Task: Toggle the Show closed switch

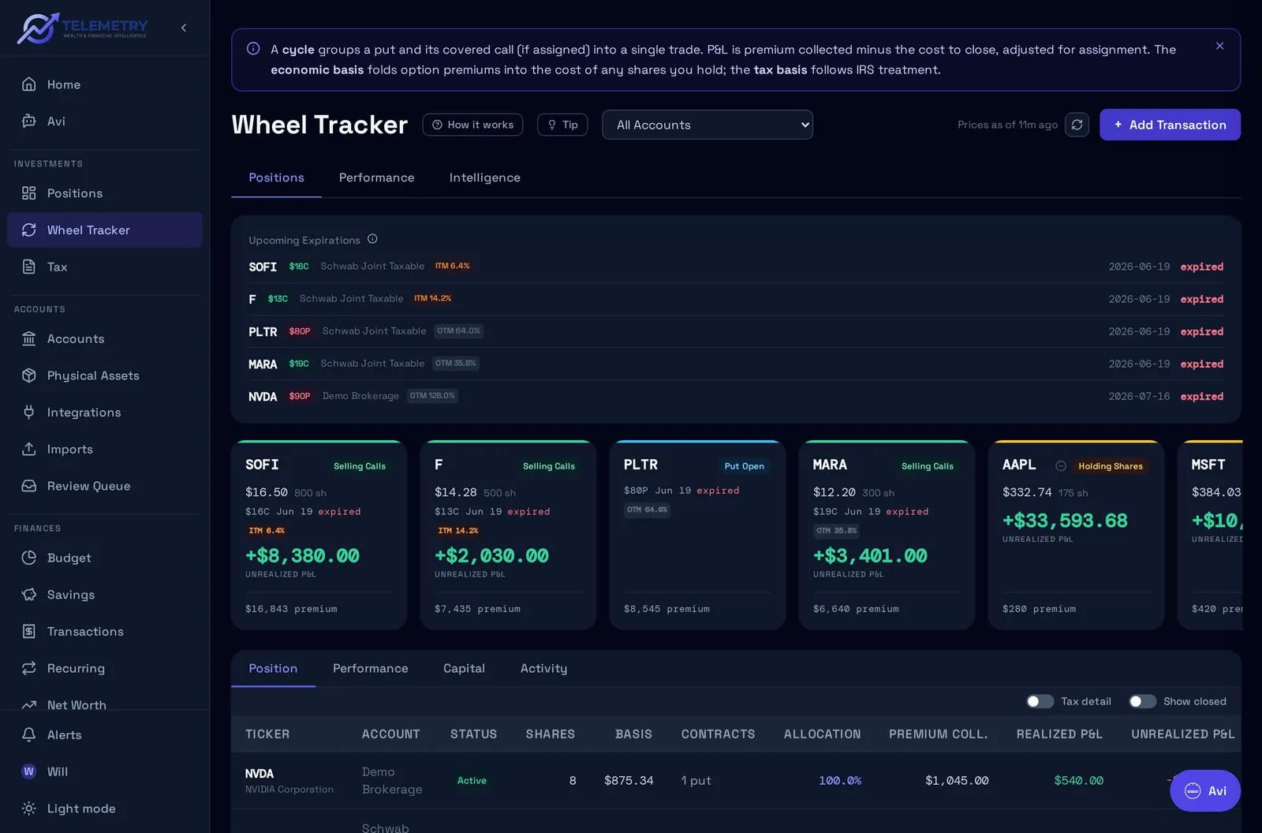Action: pos(1142,701)
